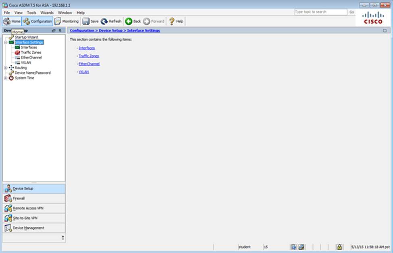This screenshot has width=393, height=253.
Task: Open the Wizards menu
Action: point(47,13)
